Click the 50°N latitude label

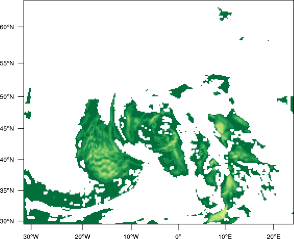(7, 97)
